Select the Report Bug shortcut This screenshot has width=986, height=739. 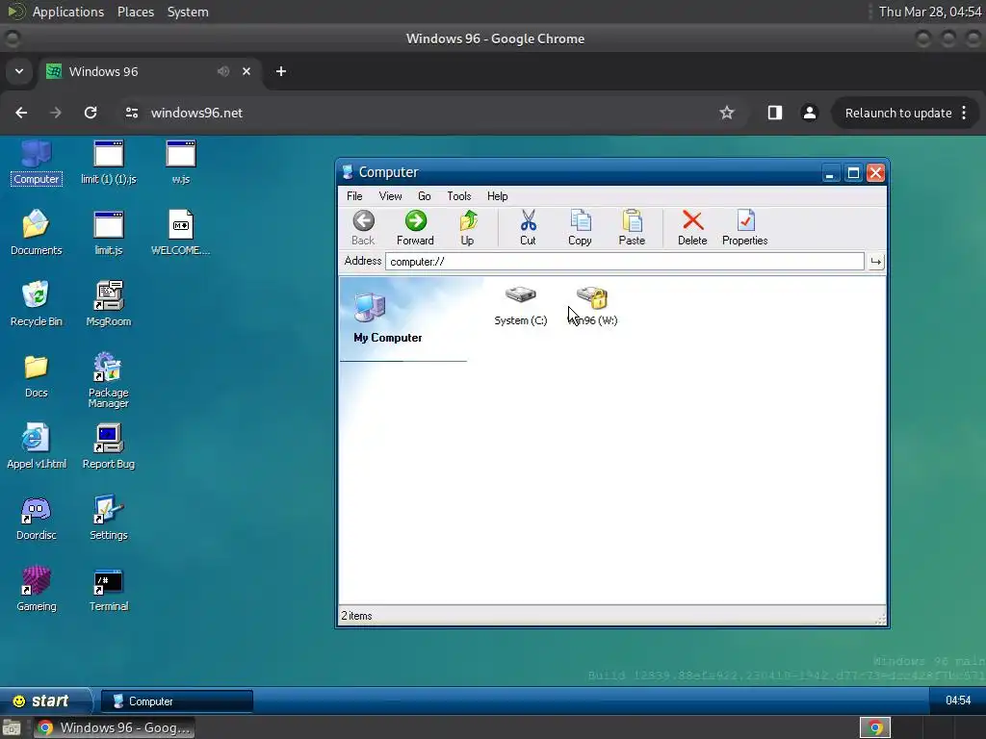coord(109,446)
